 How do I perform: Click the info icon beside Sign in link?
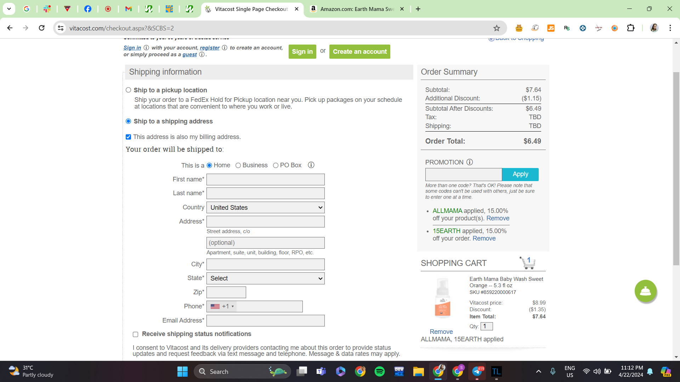(146, 48)
